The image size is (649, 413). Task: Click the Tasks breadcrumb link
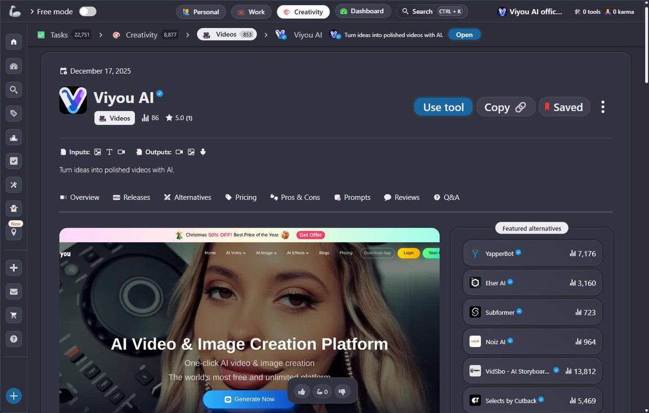pos(59,35)
